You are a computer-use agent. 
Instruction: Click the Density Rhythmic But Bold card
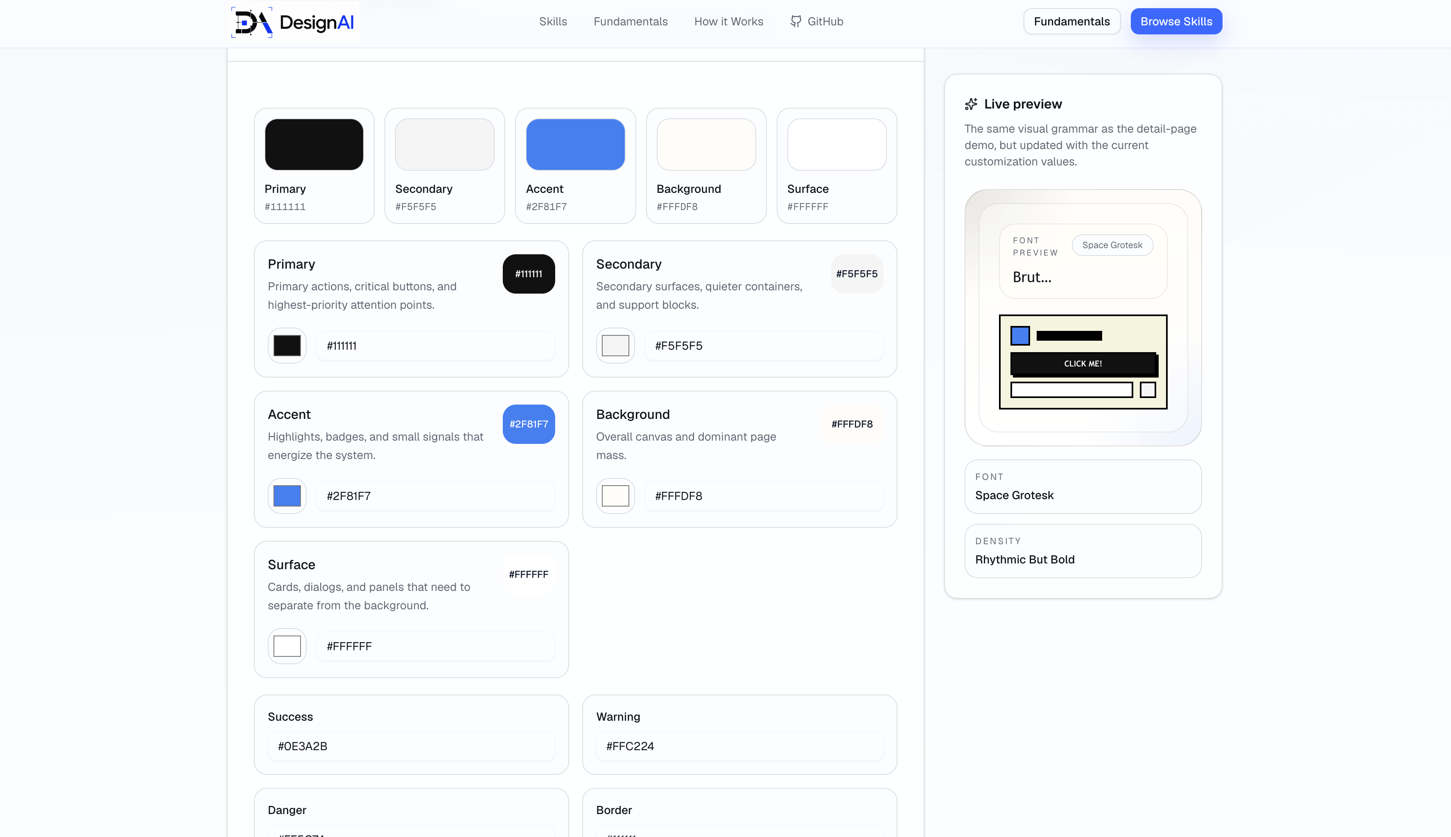coord(1083,551)
